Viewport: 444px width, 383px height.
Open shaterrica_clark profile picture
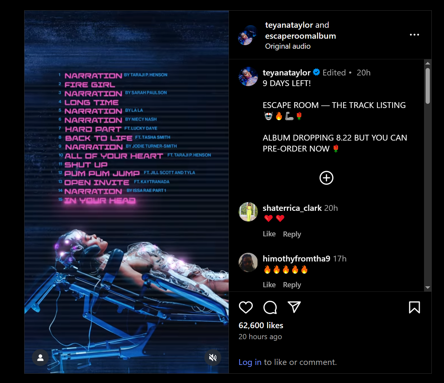248,212
